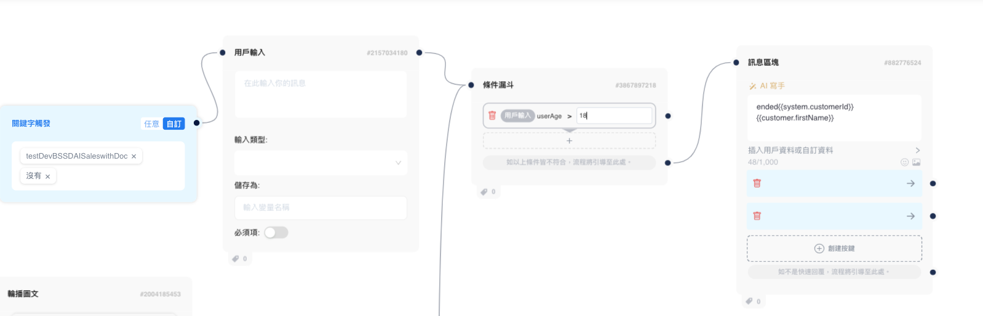
Task: Click tag icon below 條件漏斗 node
Action: 484,192
